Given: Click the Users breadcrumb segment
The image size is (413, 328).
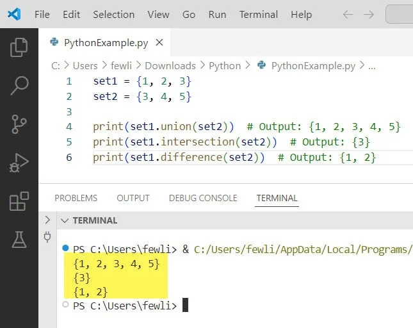Looking at the screenshot, I should (85, 65).
